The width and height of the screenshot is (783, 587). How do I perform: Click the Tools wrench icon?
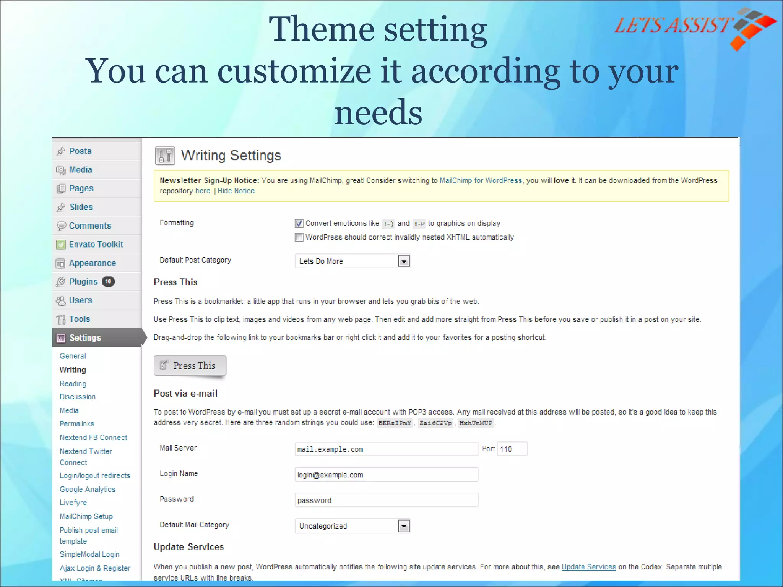pos(61,319)
